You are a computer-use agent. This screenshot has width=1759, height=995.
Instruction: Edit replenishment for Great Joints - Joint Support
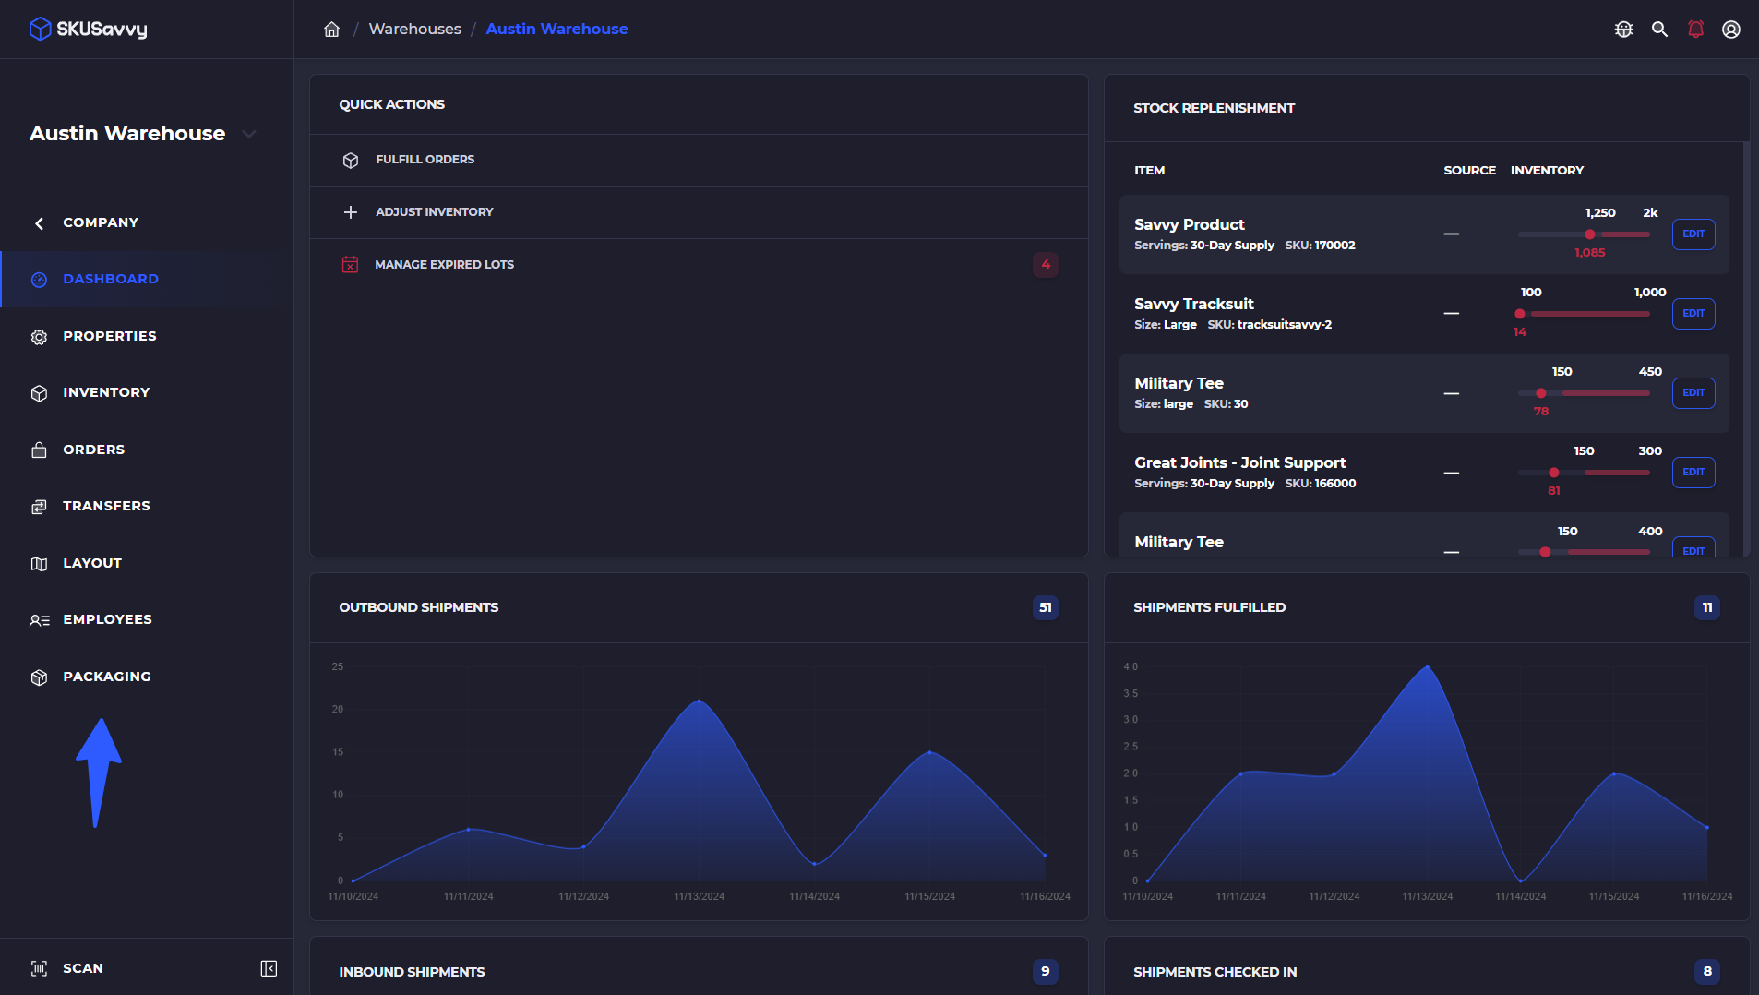pos(1693,473)
